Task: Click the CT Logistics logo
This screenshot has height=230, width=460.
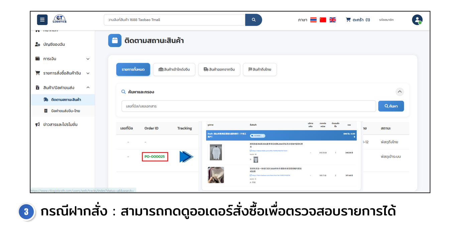Action: [60, 19]
